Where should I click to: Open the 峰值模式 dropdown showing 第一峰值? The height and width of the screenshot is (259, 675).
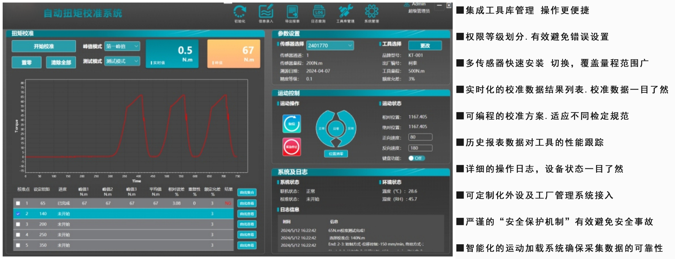122,46
